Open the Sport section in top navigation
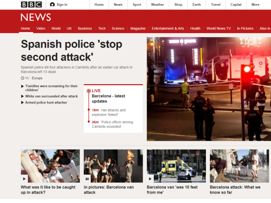This screenshot has width=271, height=203. click(x=137, y=4)
